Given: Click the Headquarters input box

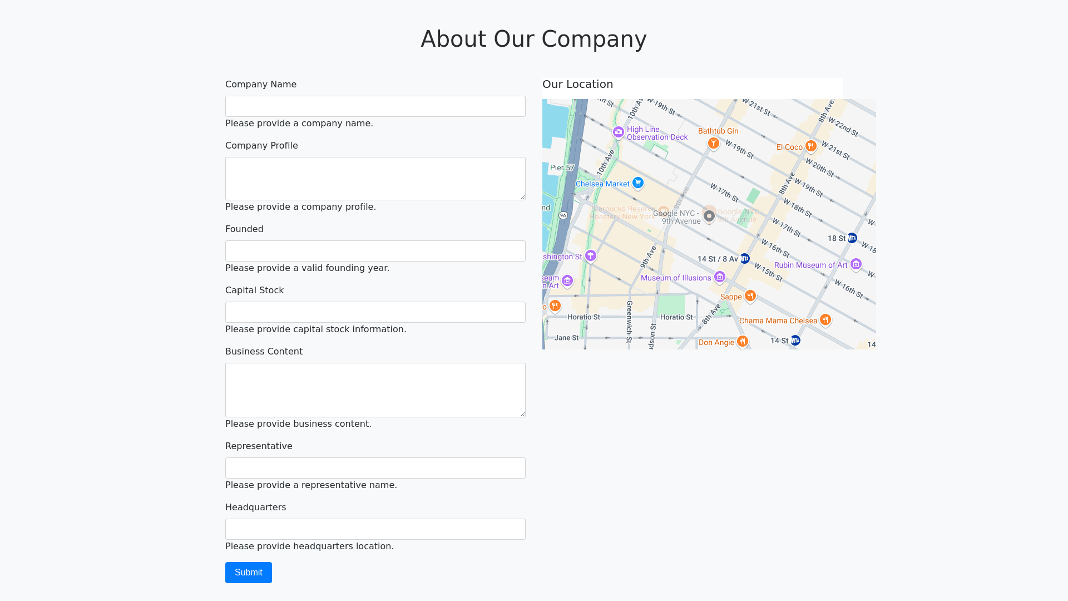Looking at the screenshot, I should click(x=375, y=529).
